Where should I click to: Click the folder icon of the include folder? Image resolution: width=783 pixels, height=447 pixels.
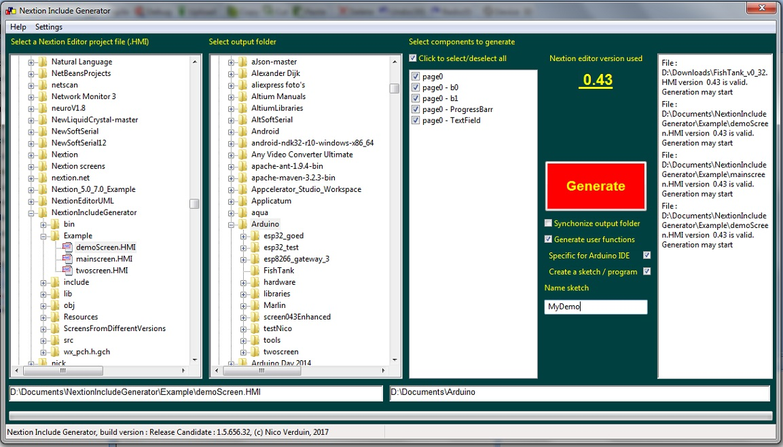point(55,282)
